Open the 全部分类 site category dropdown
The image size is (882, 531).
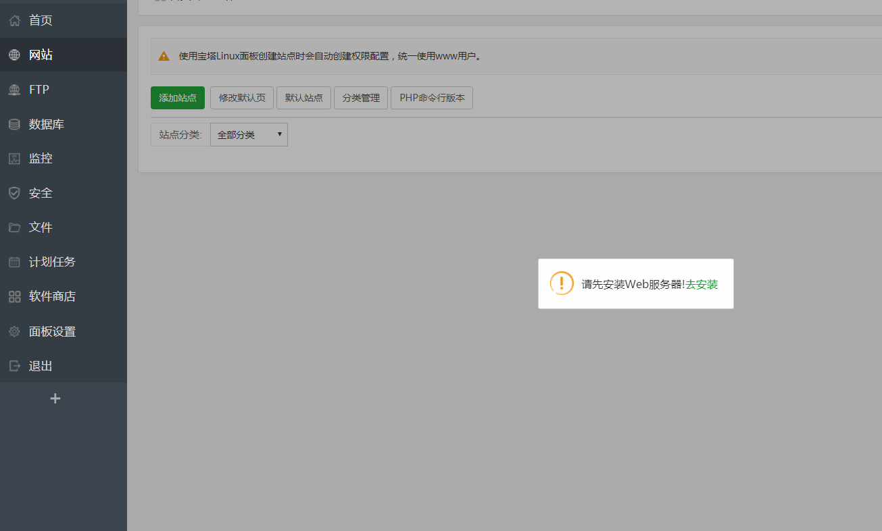[x=249, y=135]
